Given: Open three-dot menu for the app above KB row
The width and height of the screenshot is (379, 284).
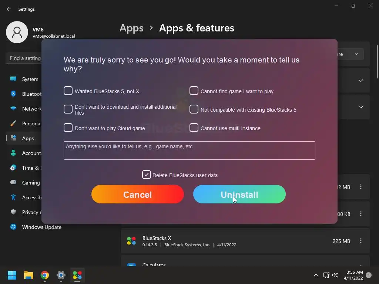Looking at the screenshot, I should pyautogui.click(x=360, y=187).
